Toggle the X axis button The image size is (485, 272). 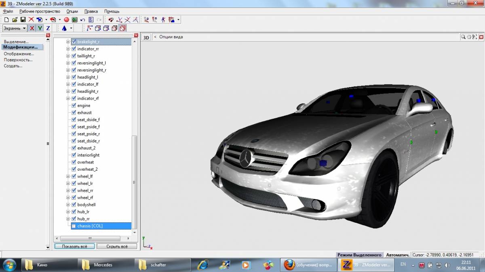coord(32,28)
